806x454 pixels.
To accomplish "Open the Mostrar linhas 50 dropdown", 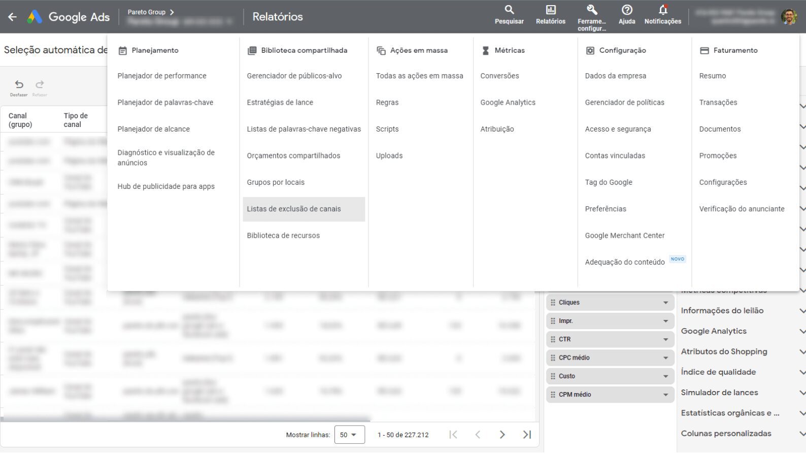I will coord(349,435).
